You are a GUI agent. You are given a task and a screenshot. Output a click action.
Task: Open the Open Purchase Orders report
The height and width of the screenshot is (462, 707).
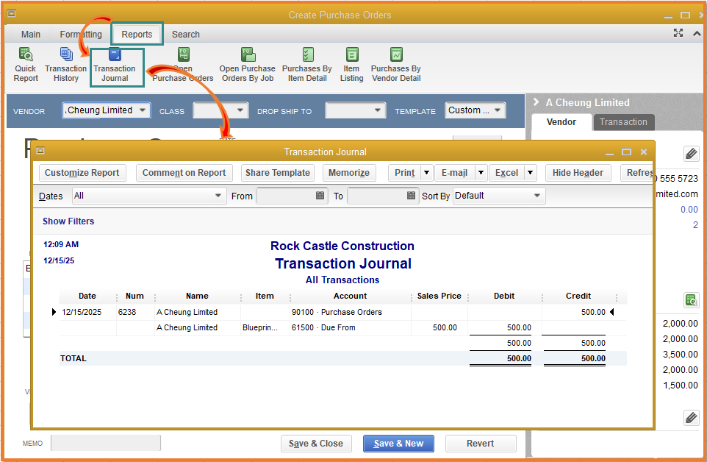(183, 65)
